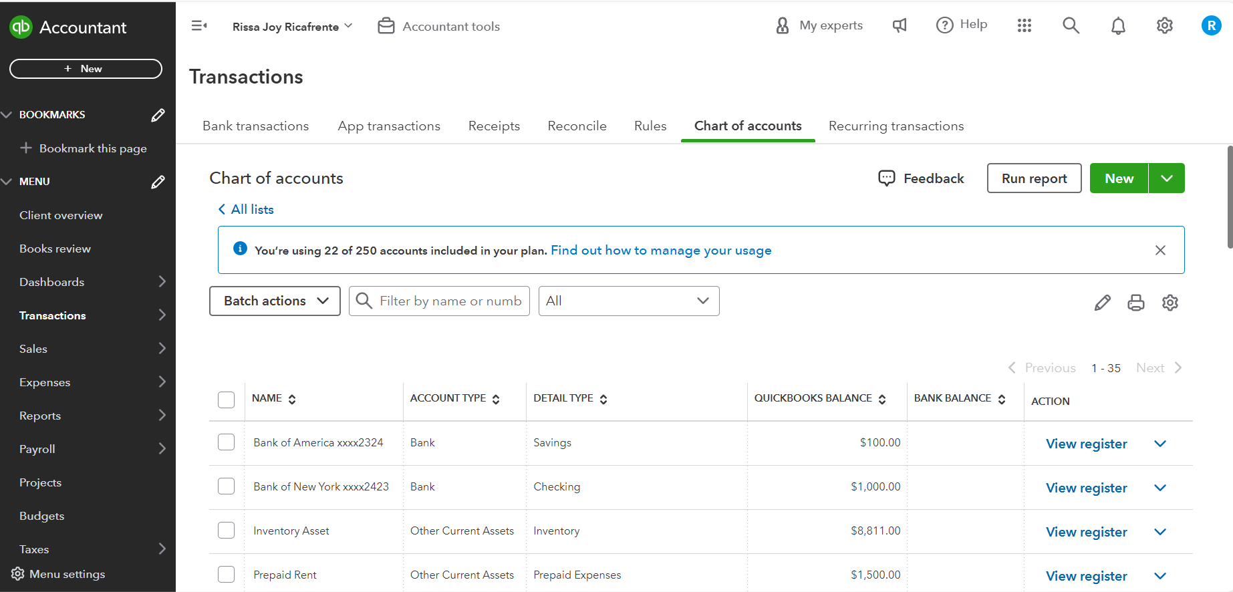Sort by Detail Type column arrows
Viewport: 1233px width, 592px height.
[x=603, y=399]
